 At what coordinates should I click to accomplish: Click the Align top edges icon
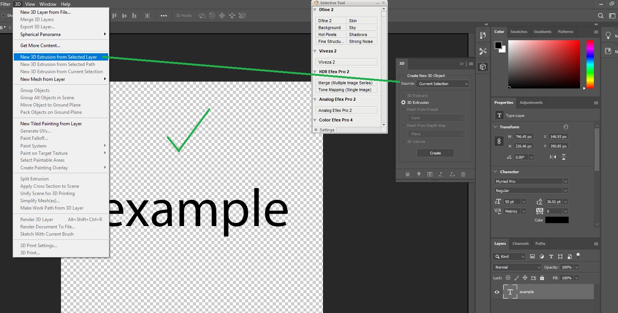(x=114, y=16)
